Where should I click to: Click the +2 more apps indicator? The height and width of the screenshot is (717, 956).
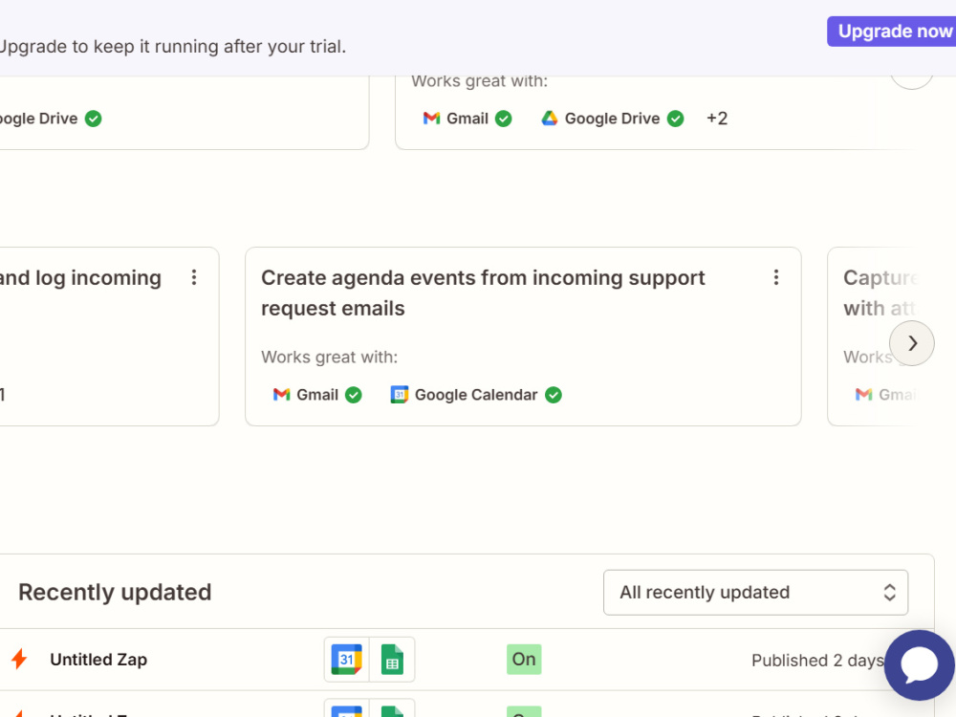pos(716,119)
